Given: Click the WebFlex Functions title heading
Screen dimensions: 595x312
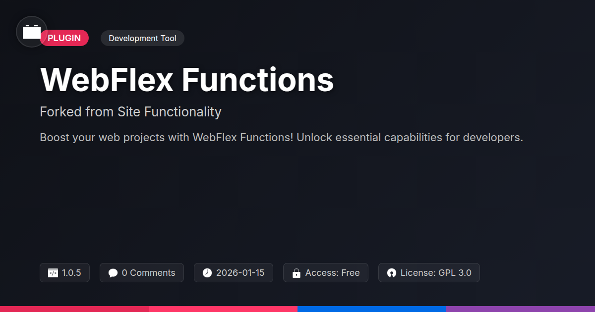Looking at the screenshot, I should [187, 79].
